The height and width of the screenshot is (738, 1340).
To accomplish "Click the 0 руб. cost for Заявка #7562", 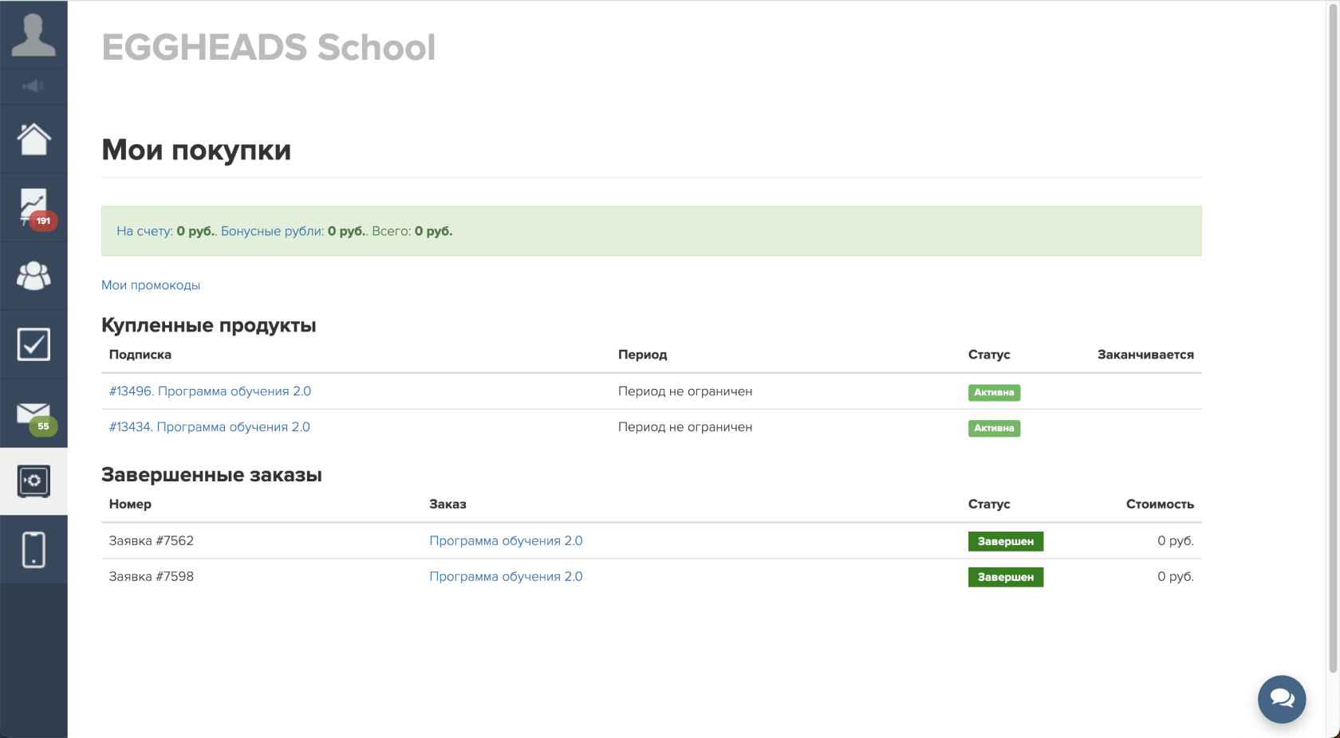I will 1176,540.
